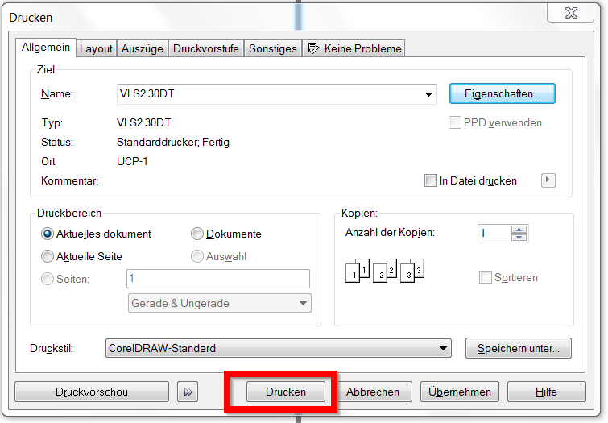The image size is (608, 423).
Task: Switch to the Layout tab
Action: pyautogui.click(x=96, y=48)
